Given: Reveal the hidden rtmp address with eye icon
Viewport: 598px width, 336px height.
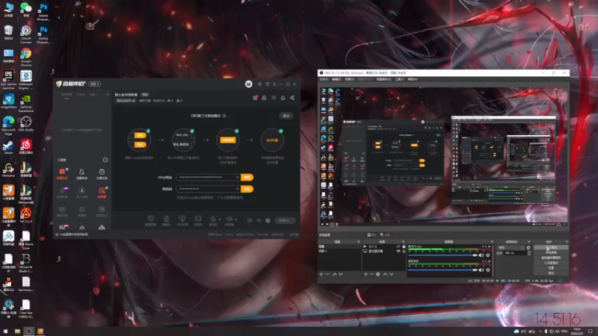Looking at the screenshot, I should (237, 177).
